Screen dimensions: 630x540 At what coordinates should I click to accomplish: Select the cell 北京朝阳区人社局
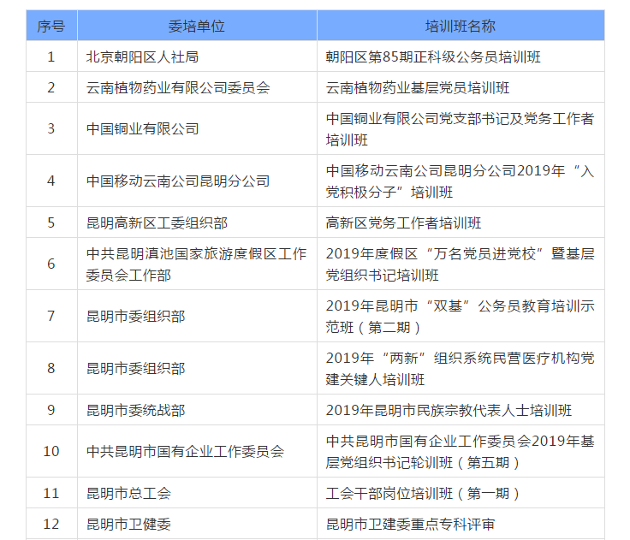point(197,56)
